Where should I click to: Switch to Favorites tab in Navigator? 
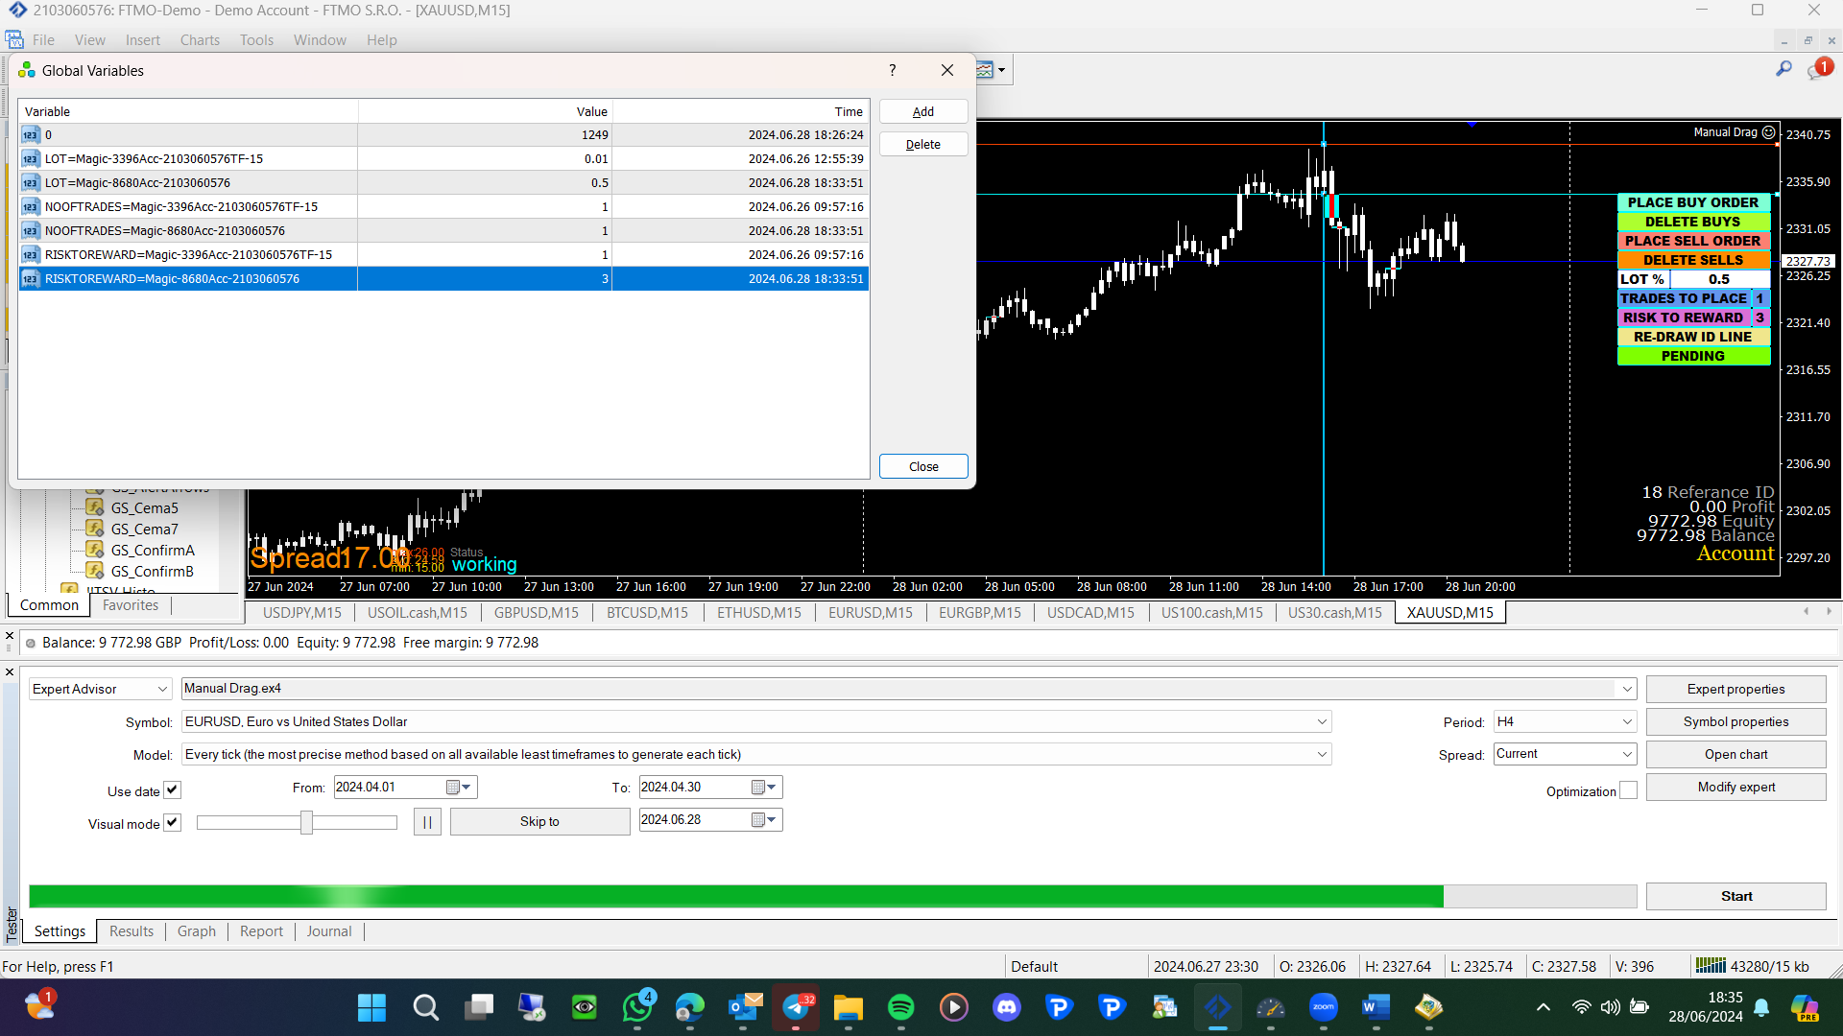pos(131,605)
